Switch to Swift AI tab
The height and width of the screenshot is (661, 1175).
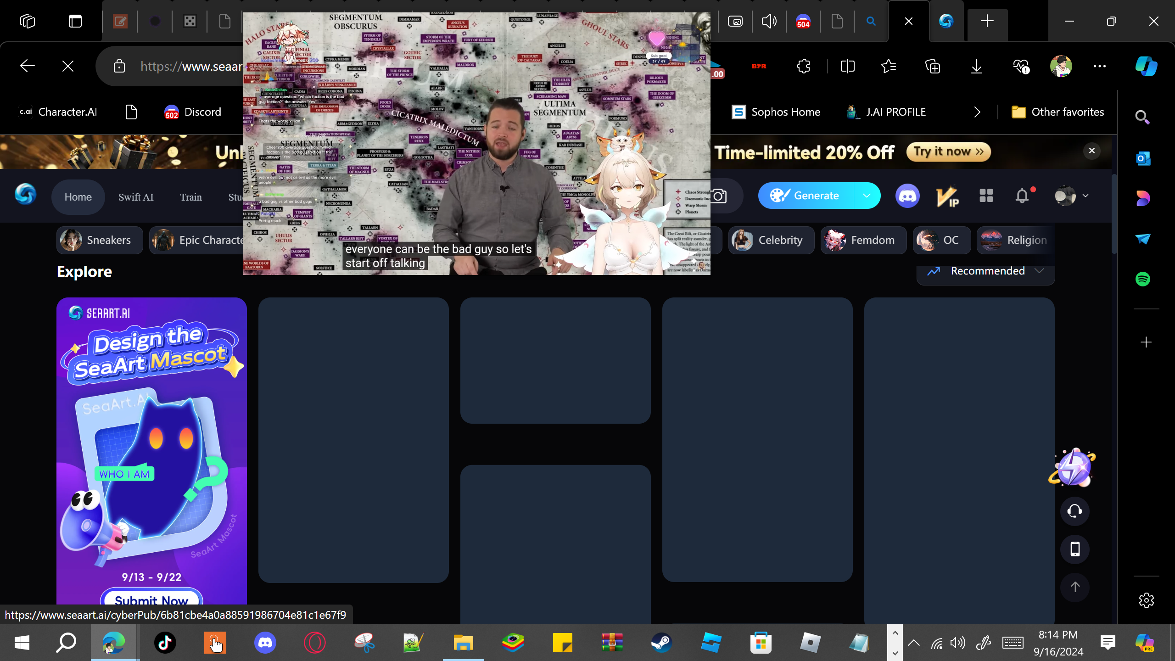136,197
